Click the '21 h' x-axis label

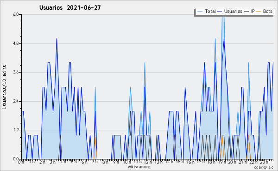click(x=243, y=162)
